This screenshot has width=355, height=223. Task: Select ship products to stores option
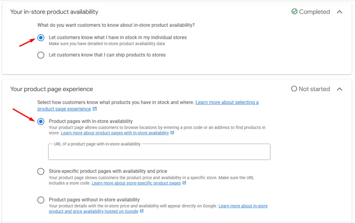pyautogui.click(x=41, y=55)
